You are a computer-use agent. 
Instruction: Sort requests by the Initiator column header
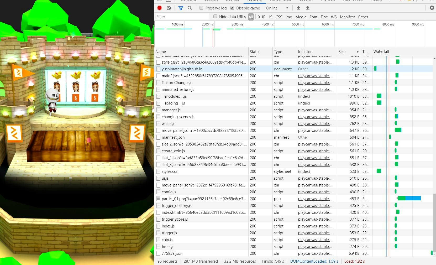(317, 51)
